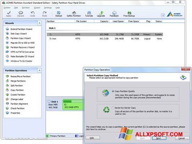Collapse the Wizards panel
The height and width of the screenshot is (144, 192).
click(x=39, y=23)
